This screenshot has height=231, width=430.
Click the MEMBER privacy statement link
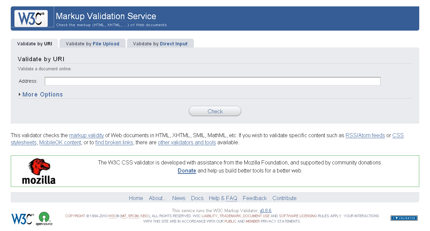click(253, 222)
